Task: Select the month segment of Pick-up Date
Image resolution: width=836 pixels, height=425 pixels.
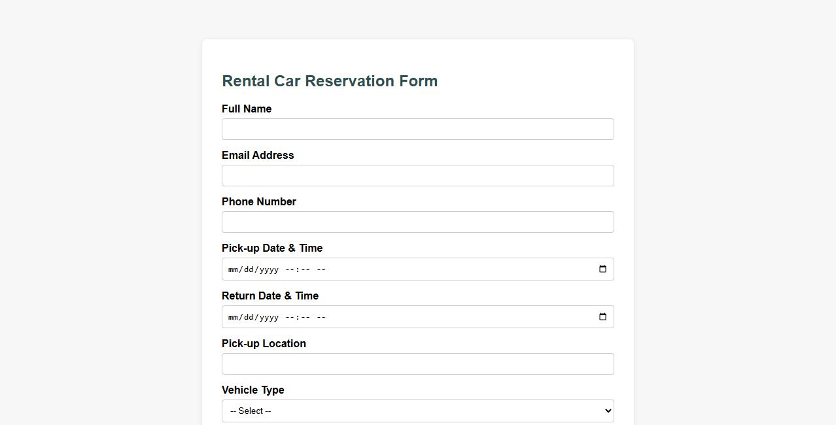Action: 233,269
